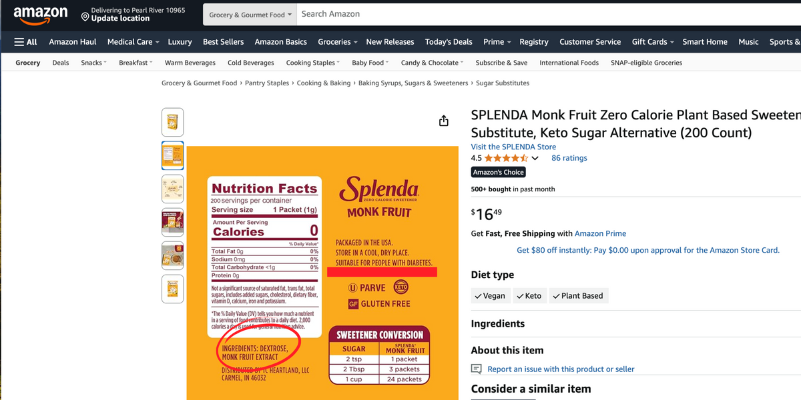Open the 86 ratings link
The height and width of the screenshot is (400, 801).
pos(569,158)
